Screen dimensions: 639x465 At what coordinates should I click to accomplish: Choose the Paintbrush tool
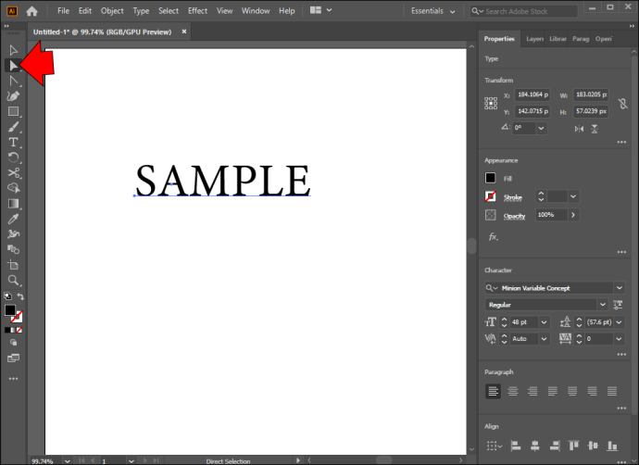13,127
